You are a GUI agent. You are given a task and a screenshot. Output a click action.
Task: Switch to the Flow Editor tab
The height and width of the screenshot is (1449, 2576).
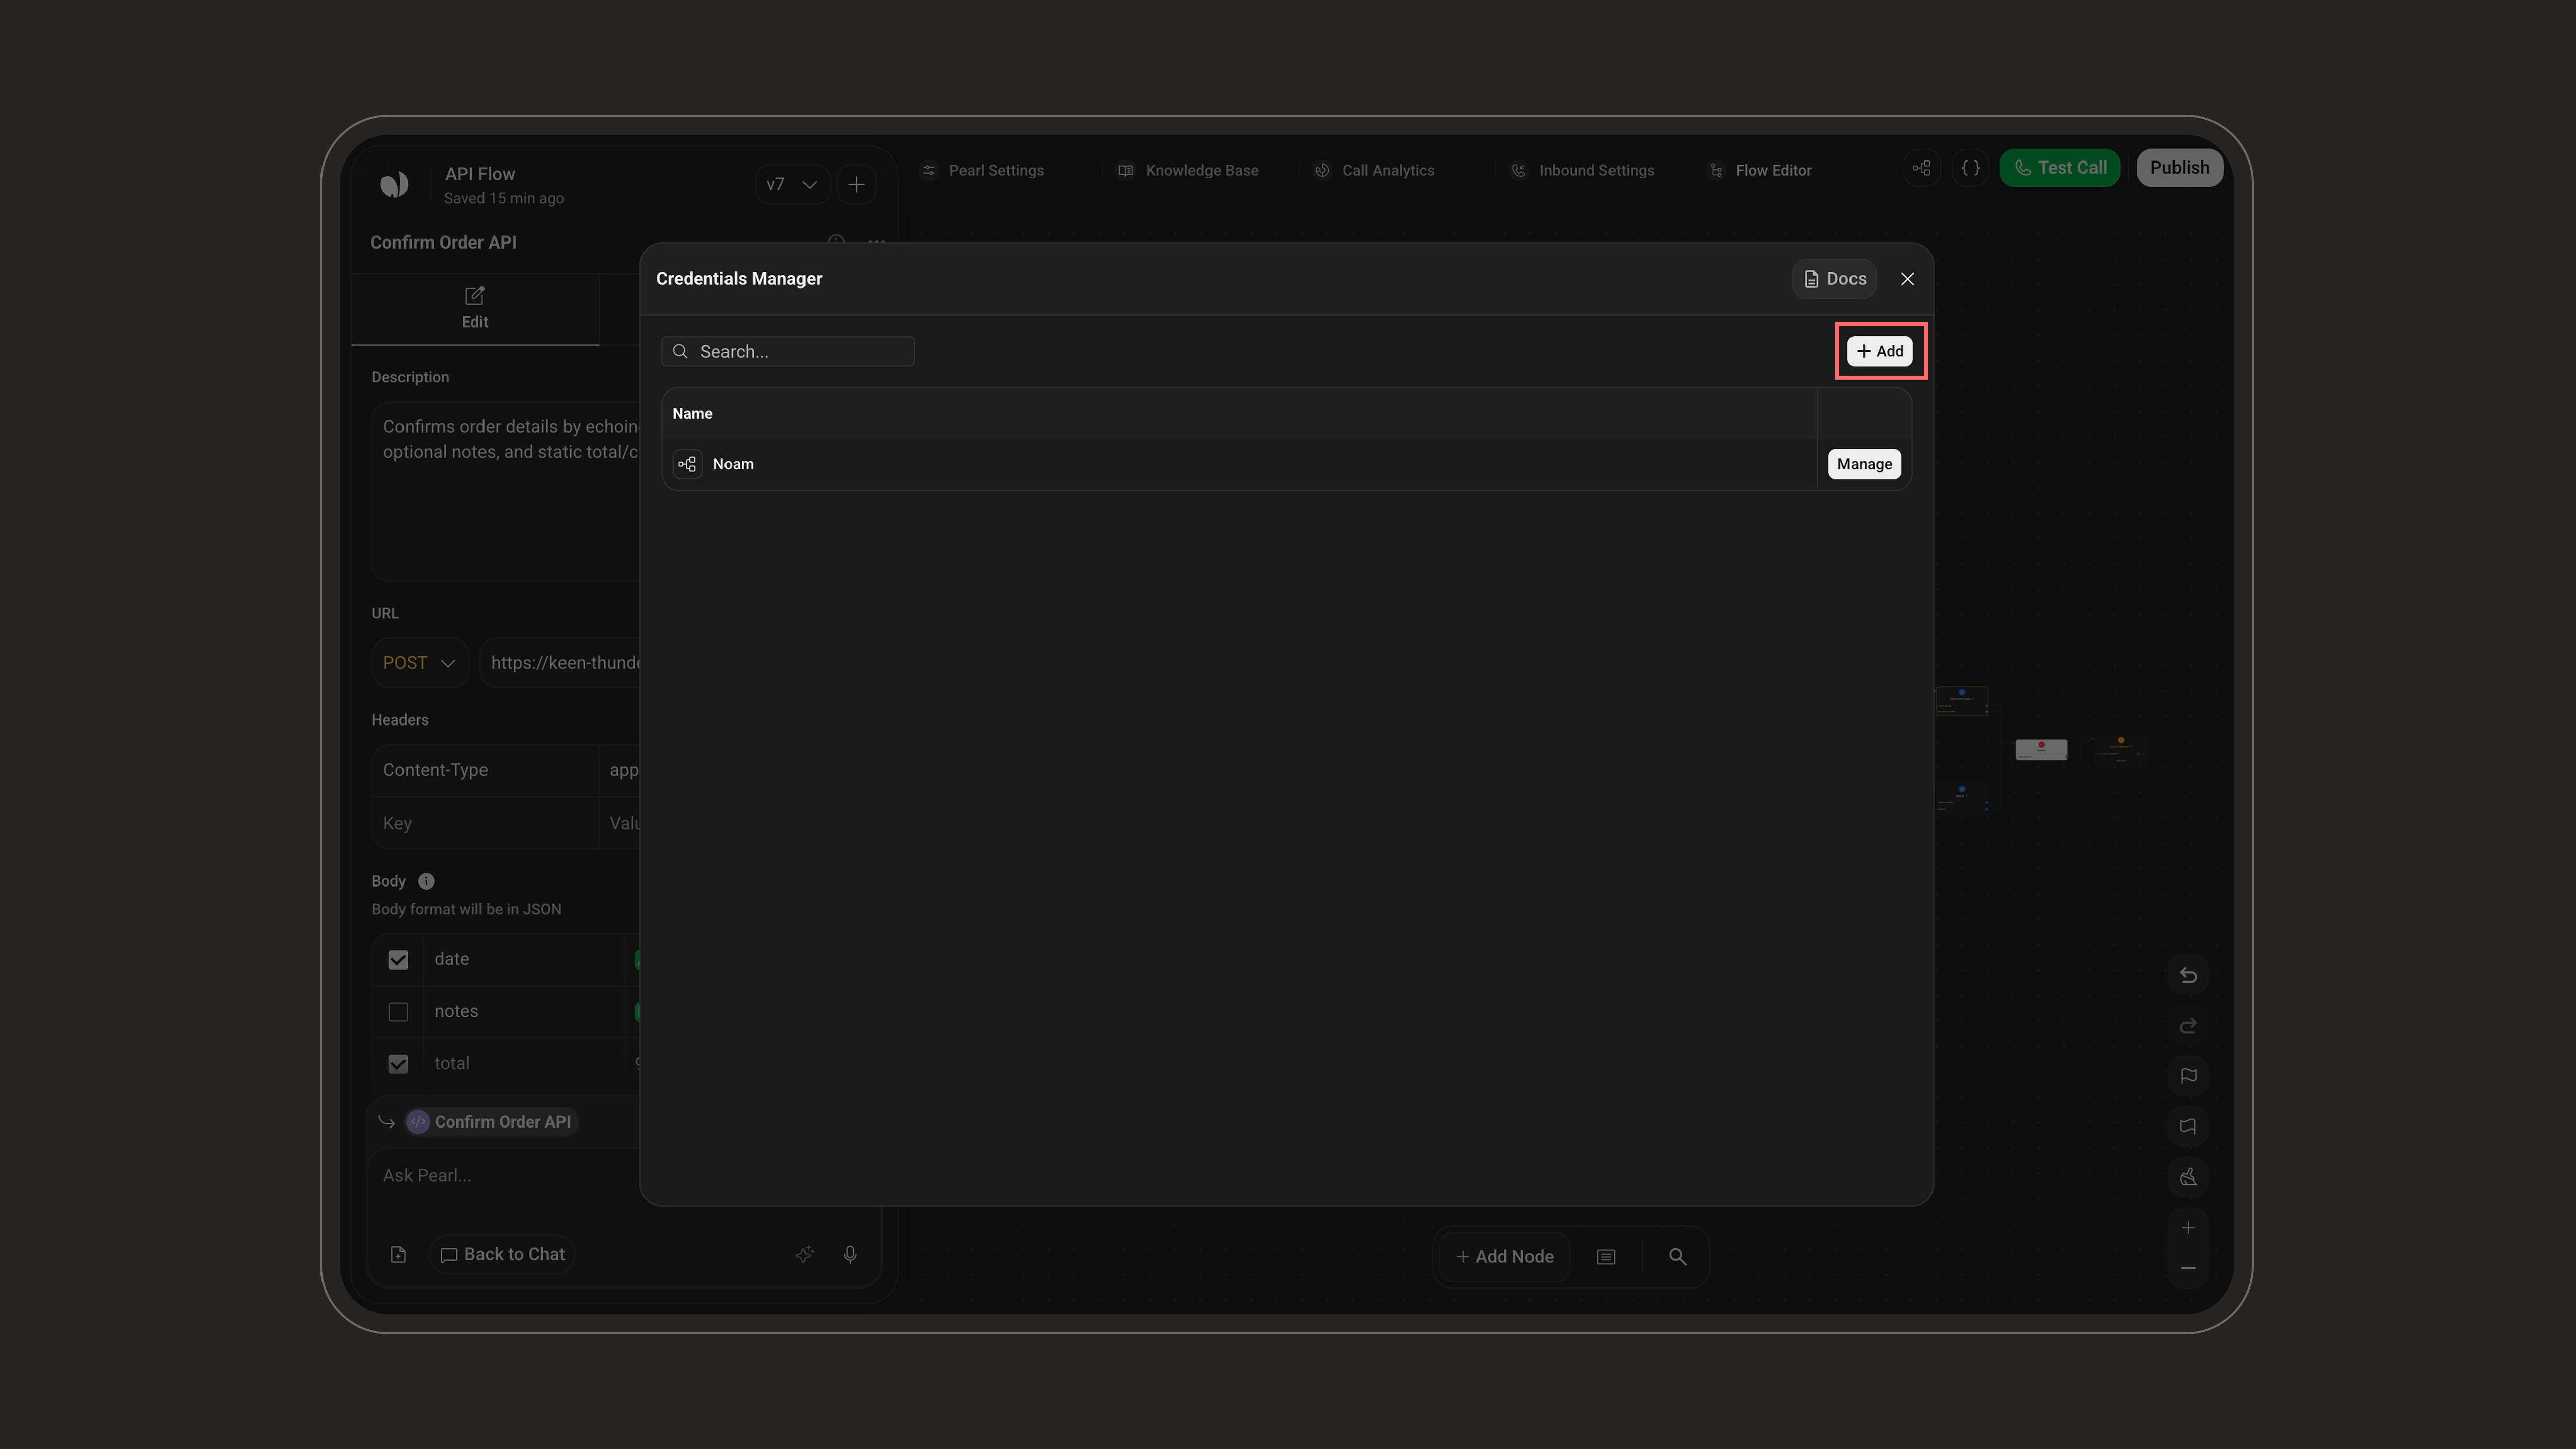pyautogui.click(x=1760, y=170)
